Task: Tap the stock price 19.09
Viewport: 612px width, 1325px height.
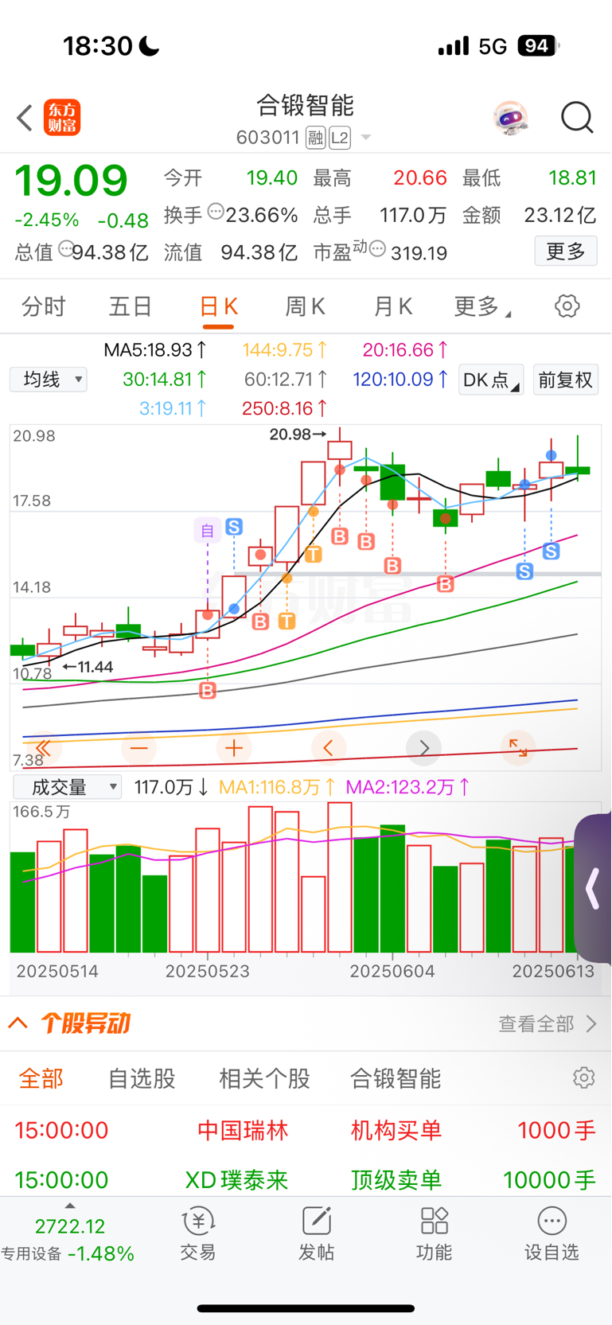Action: click(x=72, y=181)
